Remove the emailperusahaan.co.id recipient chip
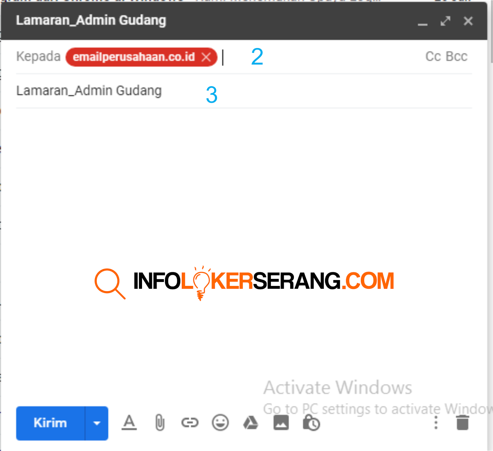Viewport: 493px width, 451px height. pyautogui.click(x=207, y=56)
